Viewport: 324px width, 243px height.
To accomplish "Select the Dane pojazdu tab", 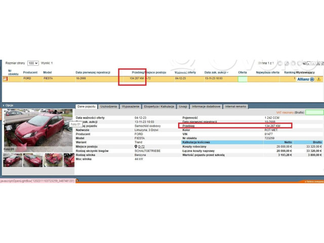I will pos(87,107).
